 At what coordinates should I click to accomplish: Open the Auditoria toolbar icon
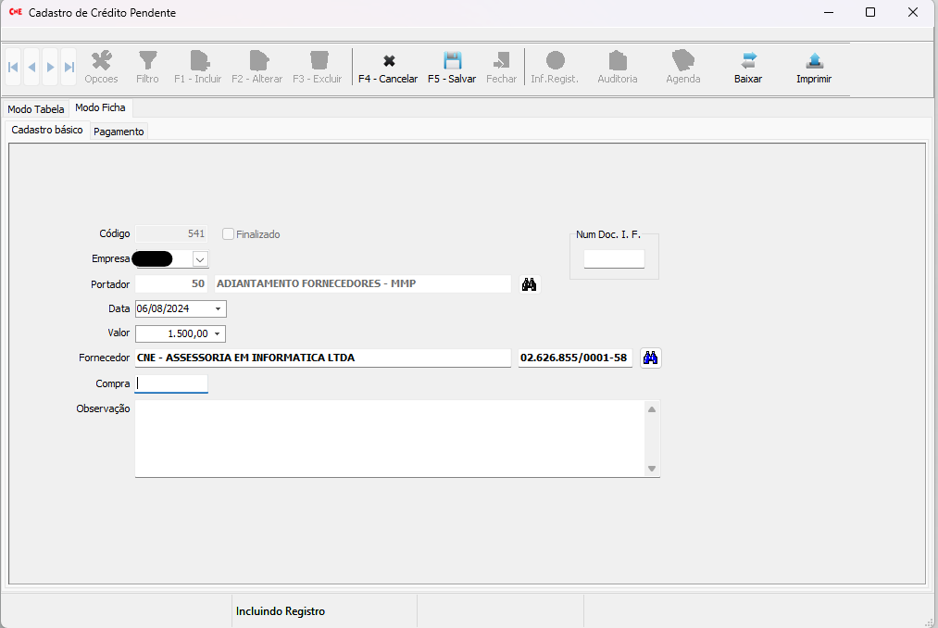coord(618,62)
